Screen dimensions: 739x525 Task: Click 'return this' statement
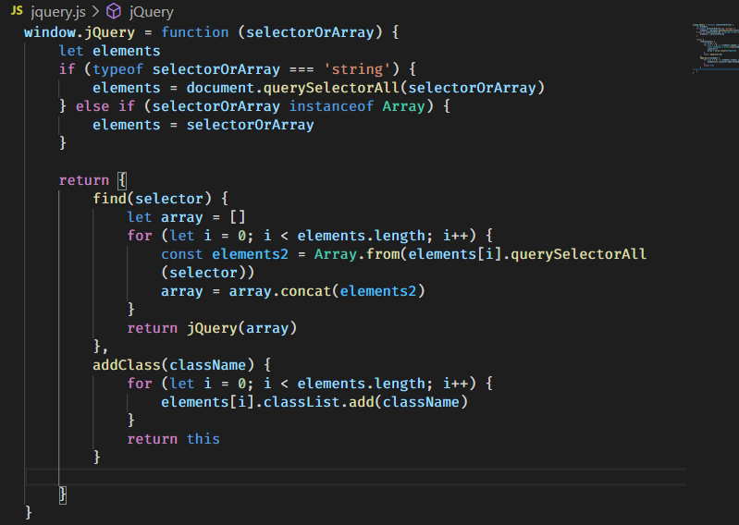point(174,439)
